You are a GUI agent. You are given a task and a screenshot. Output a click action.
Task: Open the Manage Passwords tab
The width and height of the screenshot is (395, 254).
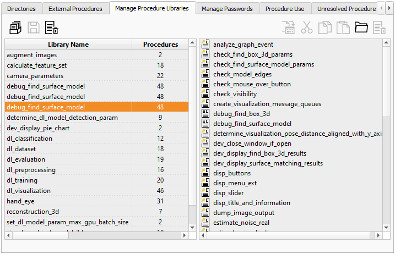(x=227, y=9)
